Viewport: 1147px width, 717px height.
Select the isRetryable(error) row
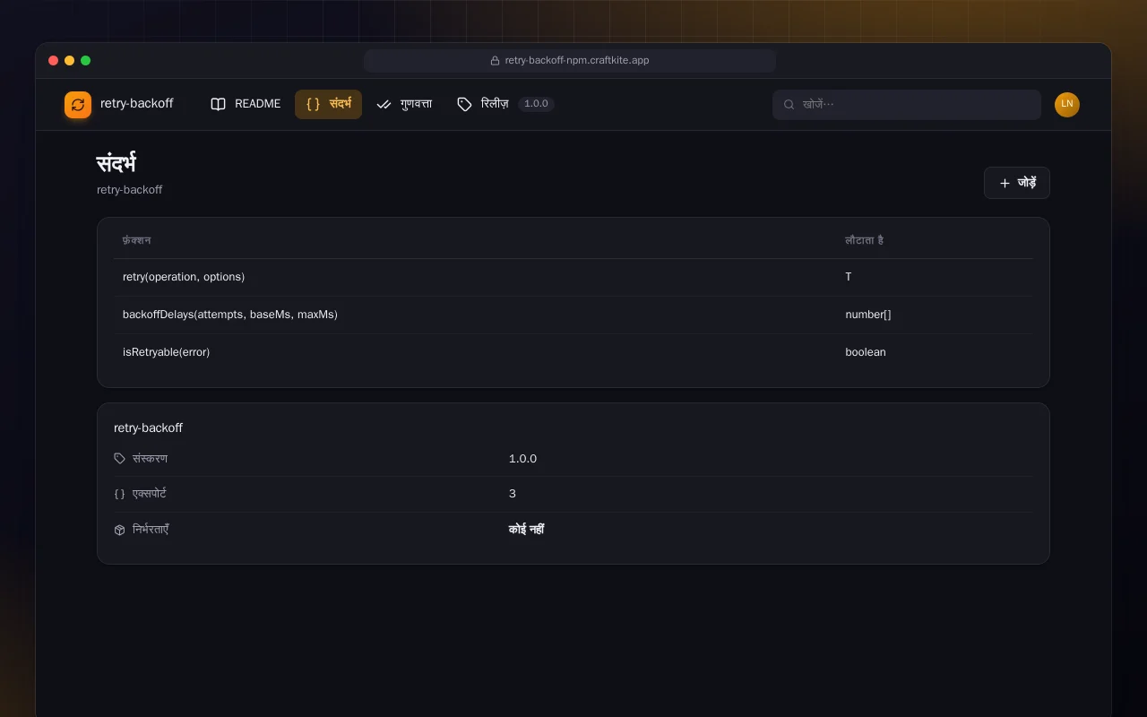(x=573, y=352)
